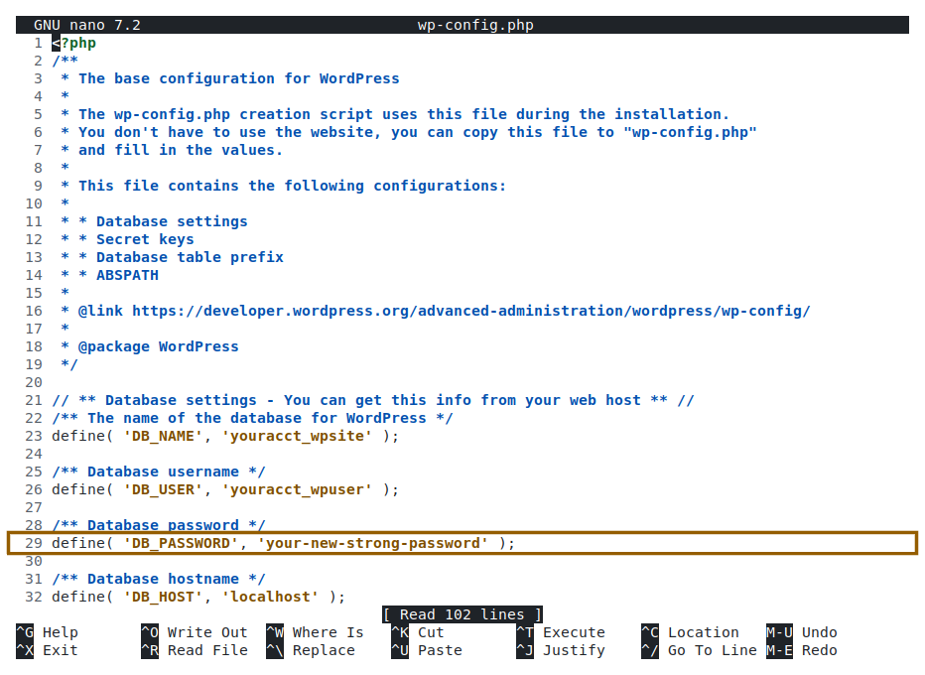Click the M-E Redo shortcut

(802, 650)
